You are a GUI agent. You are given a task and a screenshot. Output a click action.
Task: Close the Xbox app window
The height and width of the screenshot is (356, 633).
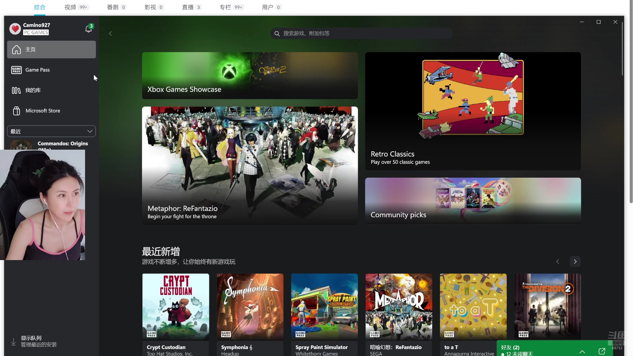[x=615, y=22]
